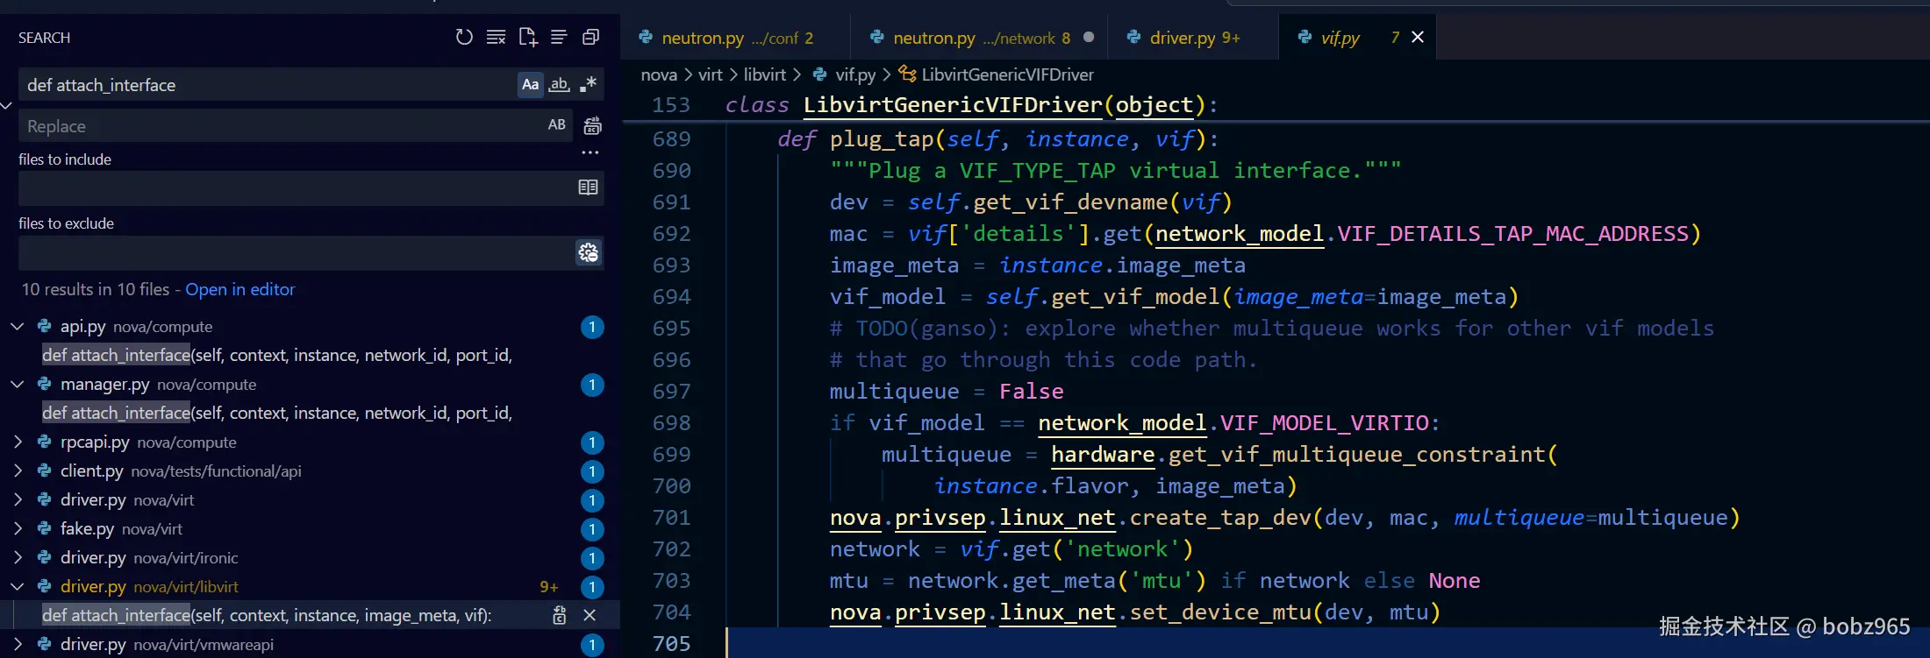Viewport: 1930px width, 658px height.
Task: Switch to neutron.py .../conf tab
Action: (735, 38)
